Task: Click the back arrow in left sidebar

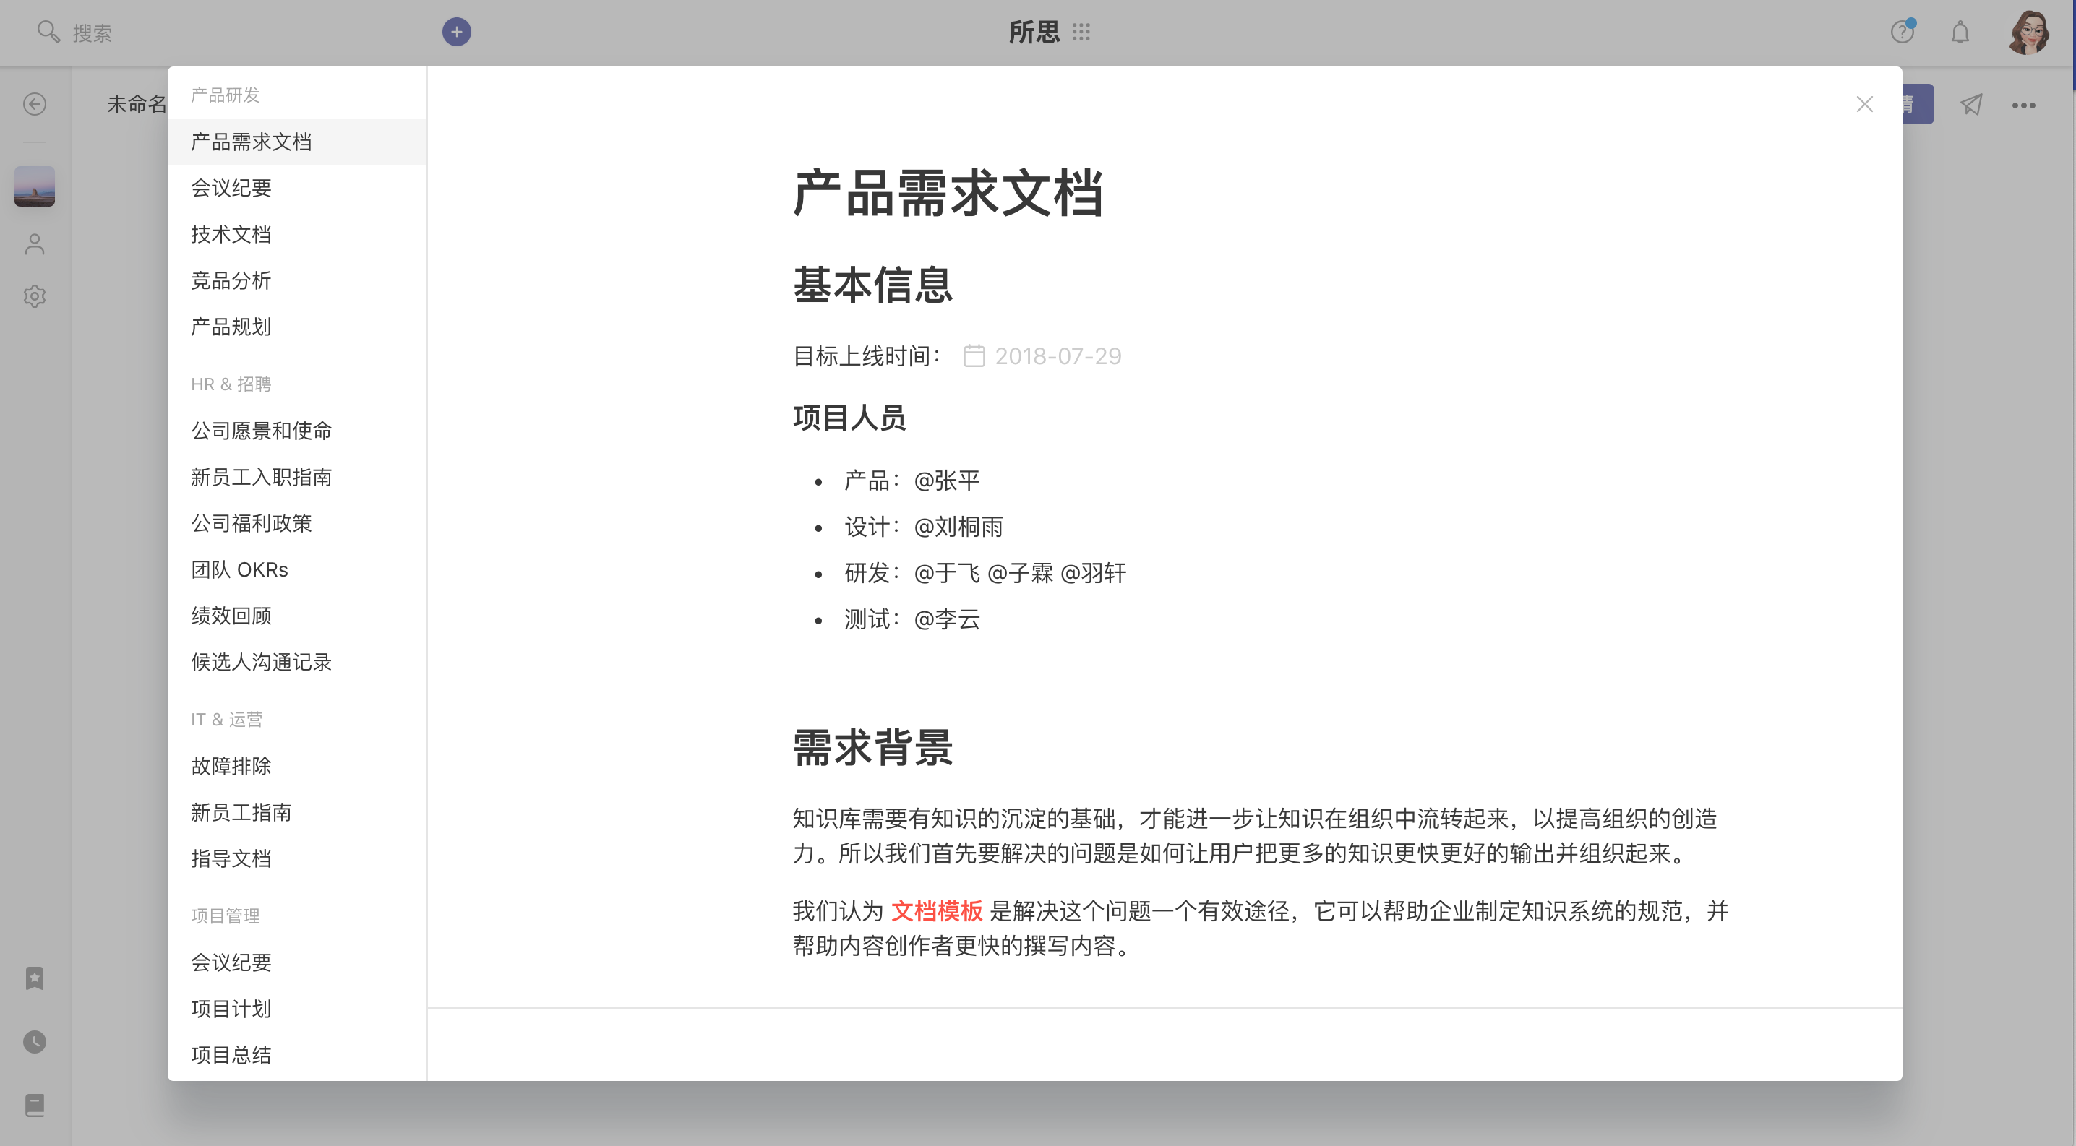Action: pos(35,104)
